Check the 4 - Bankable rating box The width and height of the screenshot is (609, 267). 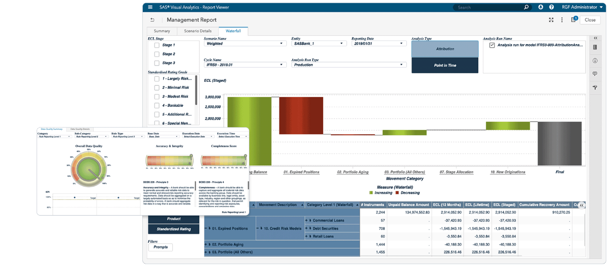pyautogui.click(x=157, y=106)
